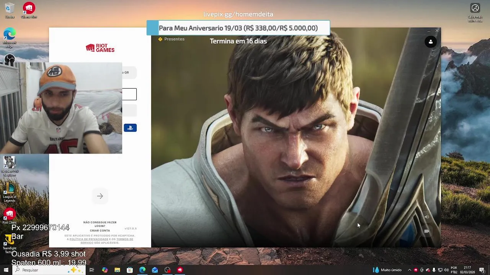
Task: Open File Explorer from taskbar
Action: click(x=117, y=270)
